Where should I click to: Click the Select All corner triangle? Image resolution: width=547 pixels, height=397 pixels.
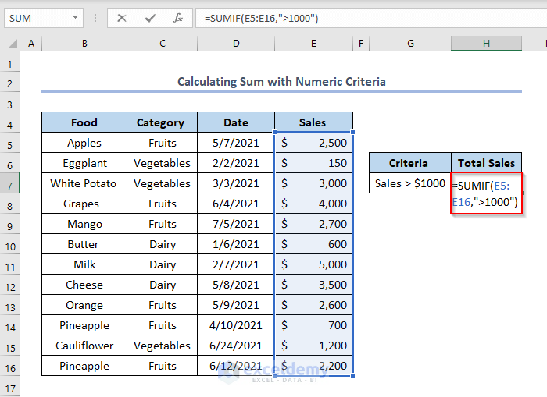pyautogui.click(x=11, y=44)
